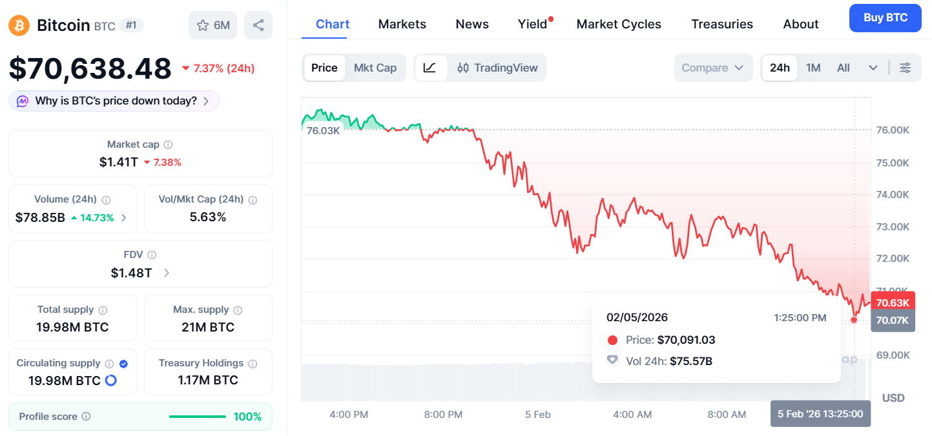Image resolution: width=932 pixels, height=436 pixels.
Task: Click the line chart icon
Action: point(430,68)
